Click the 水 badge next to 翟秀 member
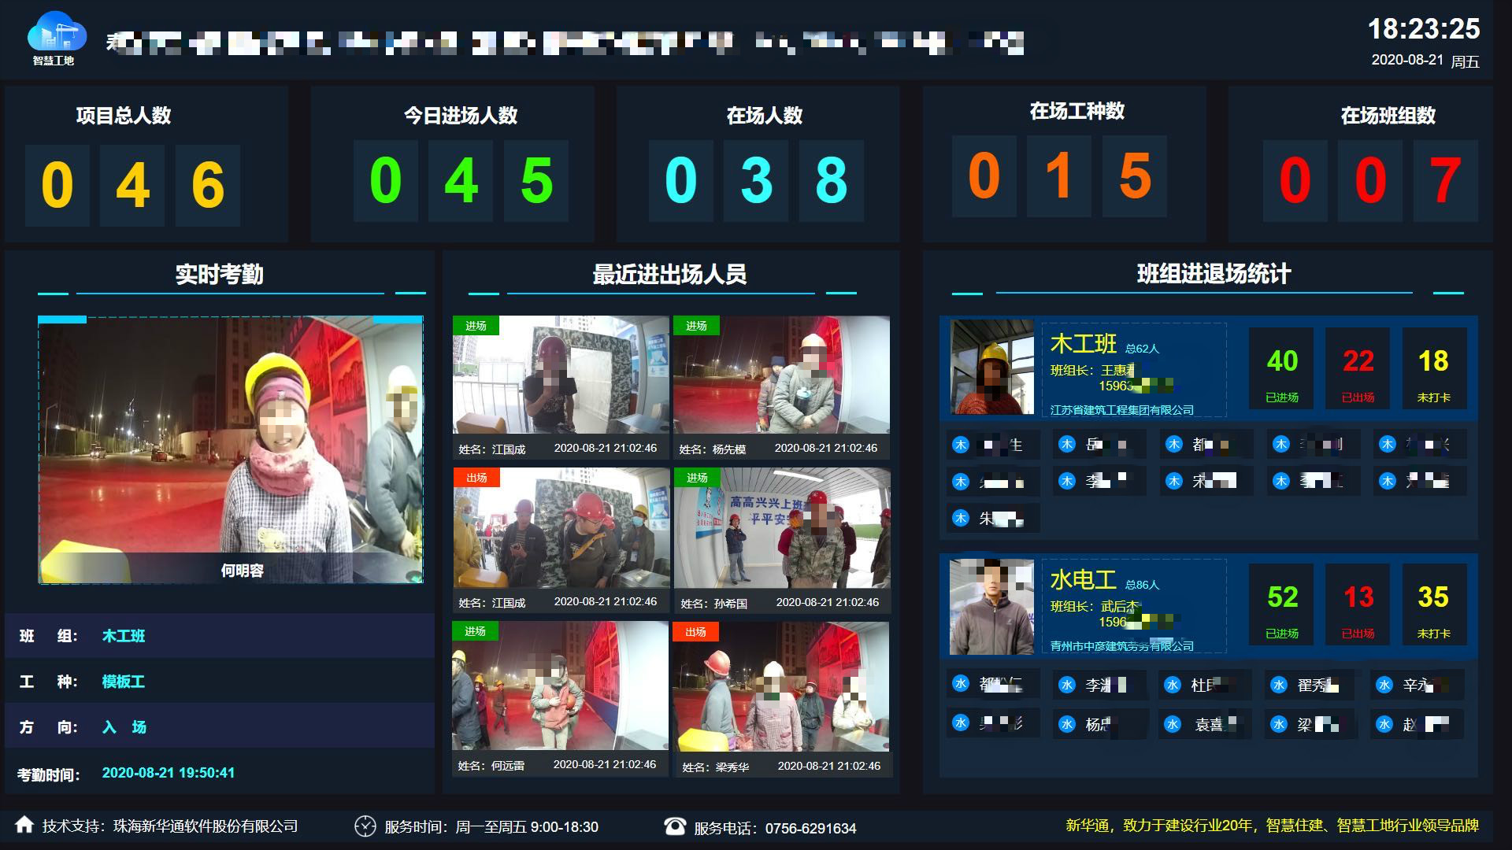The height and width of the screenshot is (850, 1512). click(1279, 685)
